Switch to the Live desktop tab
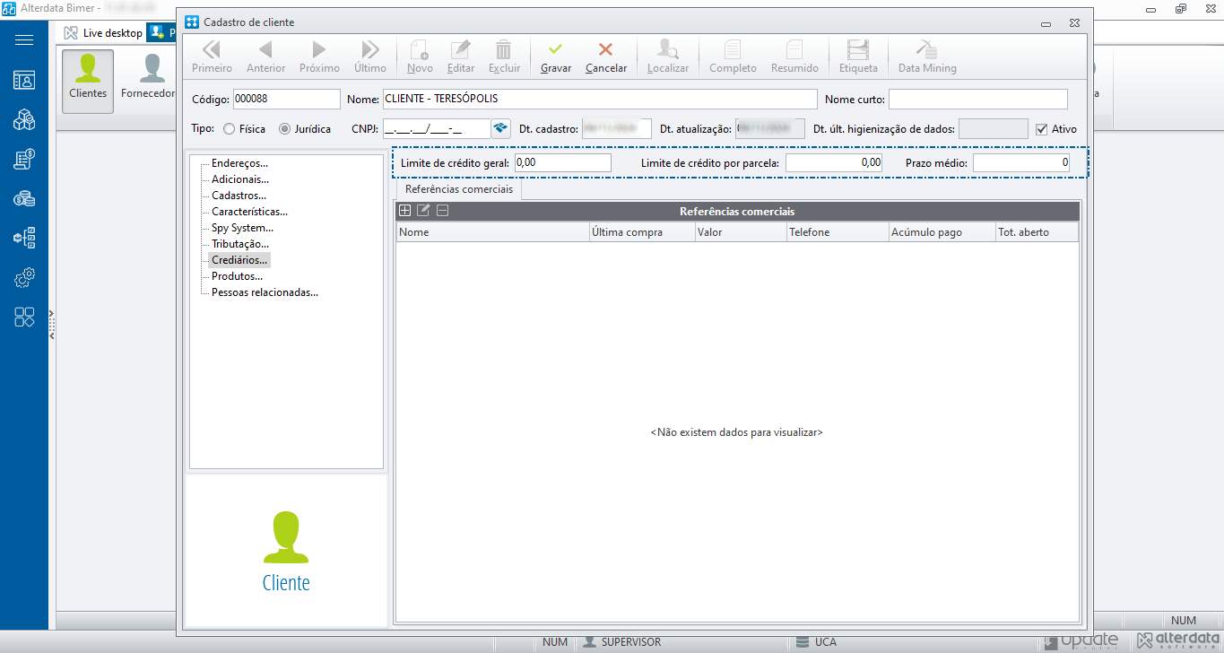 pyautogui.click(x=103, y=32)
